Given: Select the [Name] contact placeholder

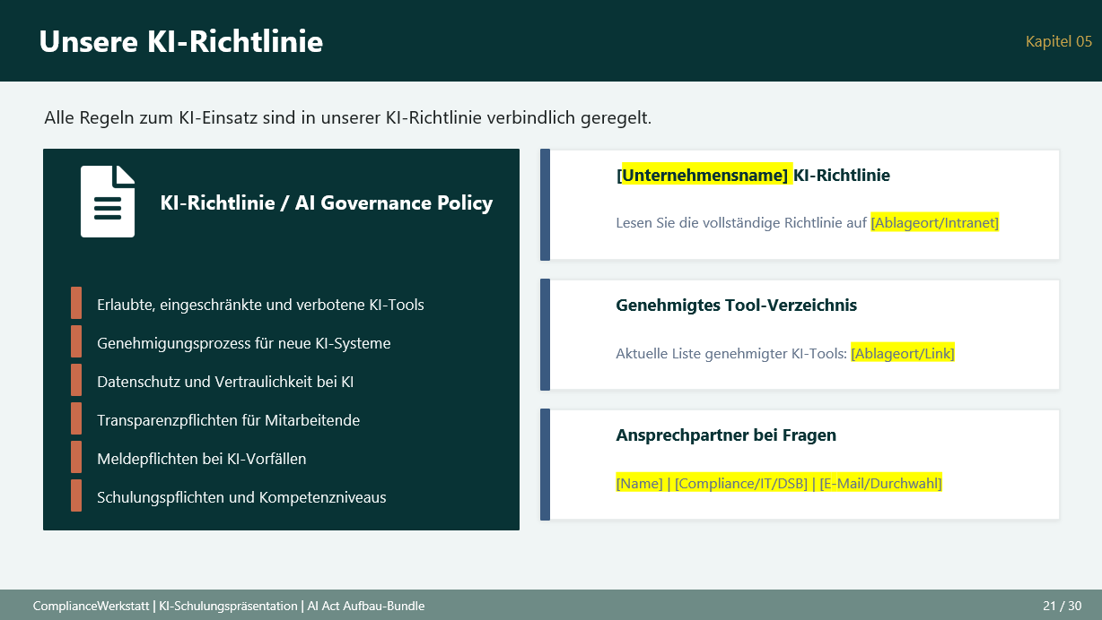Looking at the screenshot, I should [x=640, y=483].
